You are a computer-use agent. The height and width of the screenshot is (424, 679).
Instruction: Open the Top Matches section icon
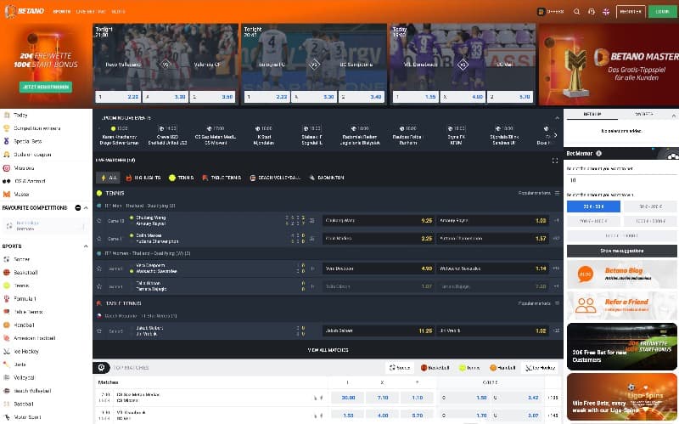tap(101, 368)
